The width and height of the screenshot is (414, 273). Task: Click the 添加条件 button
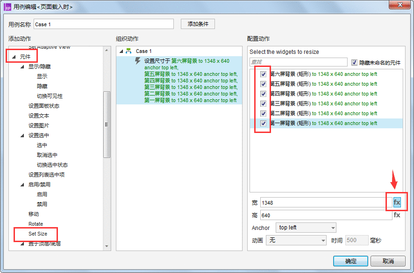coord(198,24)
